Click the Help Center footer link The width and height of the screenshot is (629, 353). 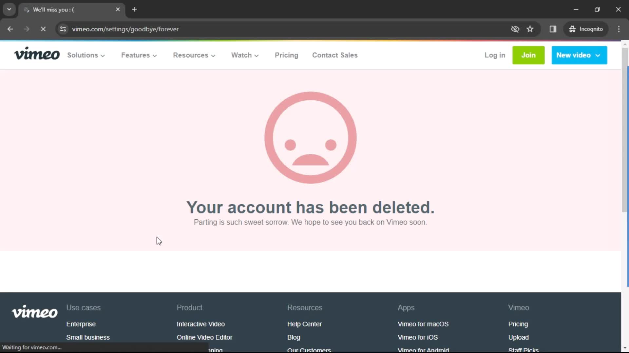305,324
